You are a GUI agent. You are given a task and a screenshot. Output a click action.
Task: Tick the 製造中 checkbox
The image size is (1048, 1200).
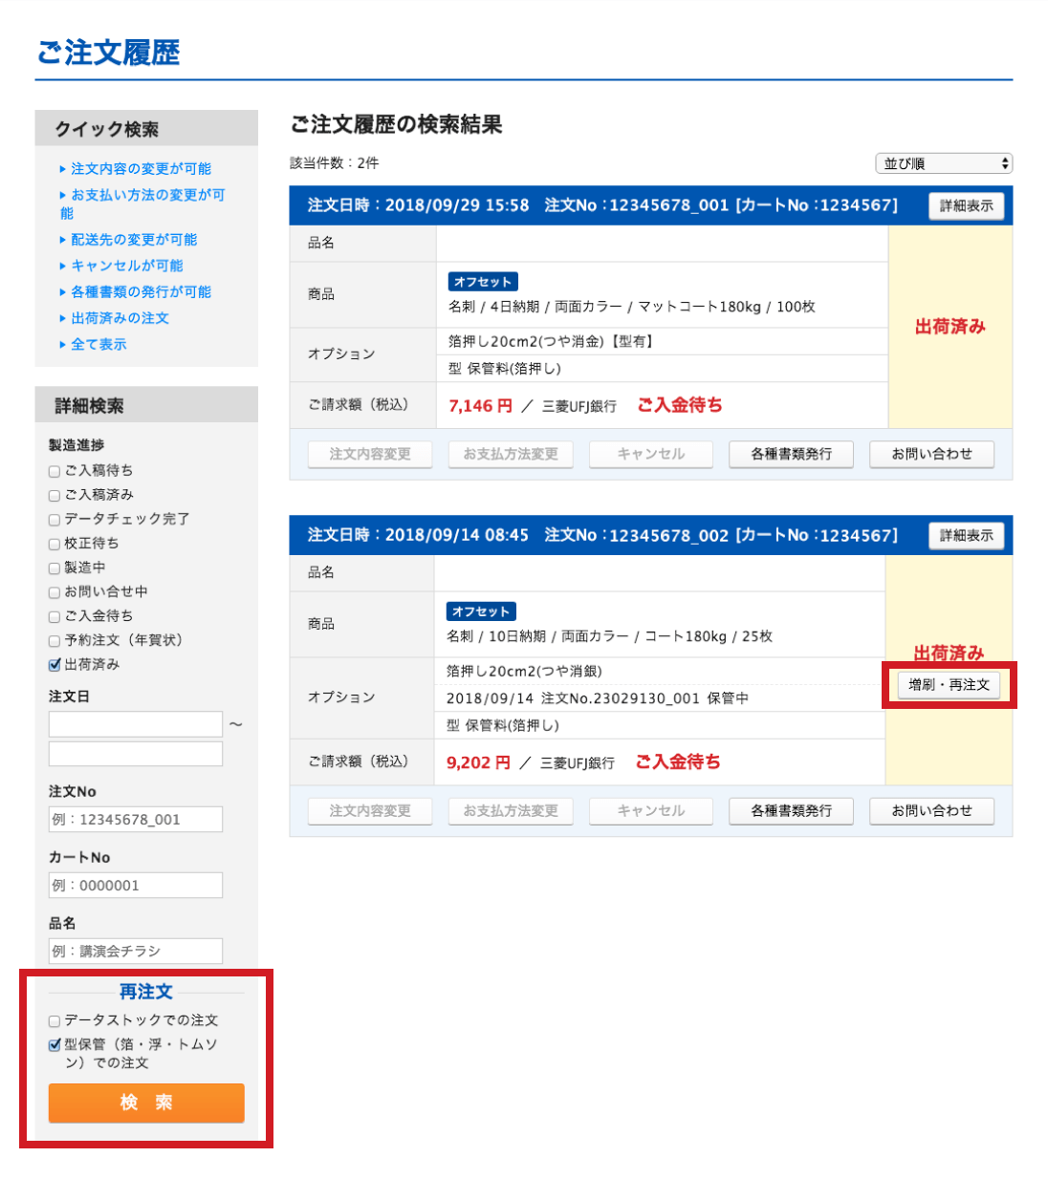(x=55, y=568)
